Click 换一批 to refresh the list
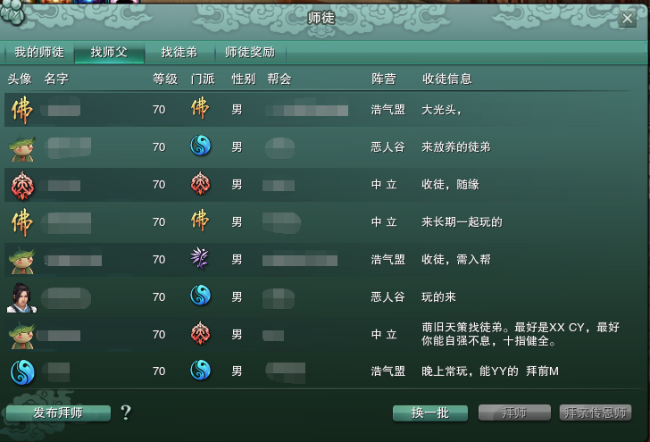 (x=429, y=413)
